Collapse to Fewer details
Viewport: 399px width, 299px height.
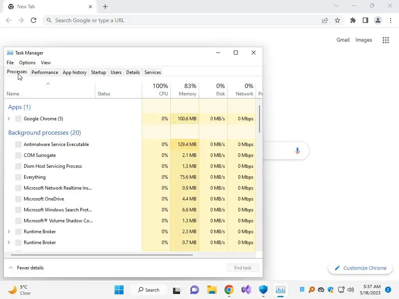point(26,268)
